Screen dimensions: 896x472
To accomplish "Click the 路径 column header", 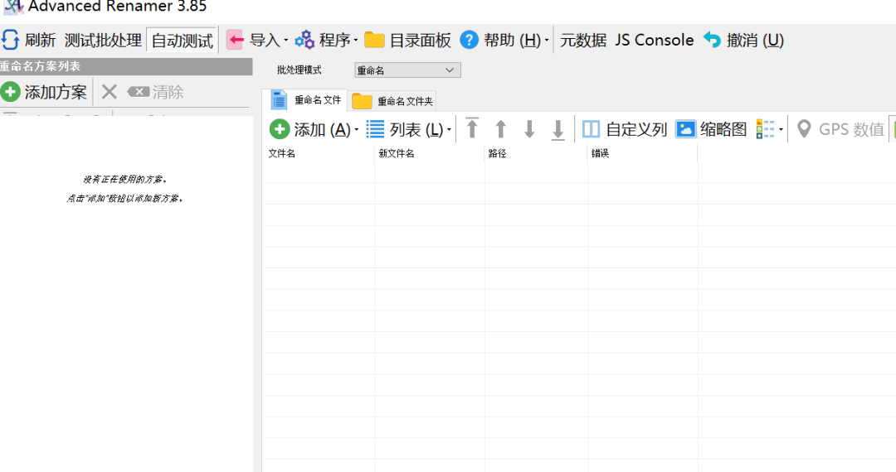I will point(536,153).
